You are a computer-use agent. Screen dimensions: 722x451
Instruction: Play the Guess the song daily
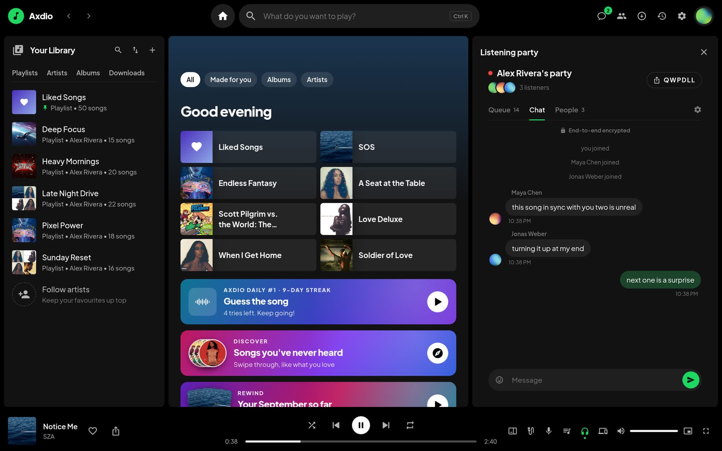(x=438, y=302)
